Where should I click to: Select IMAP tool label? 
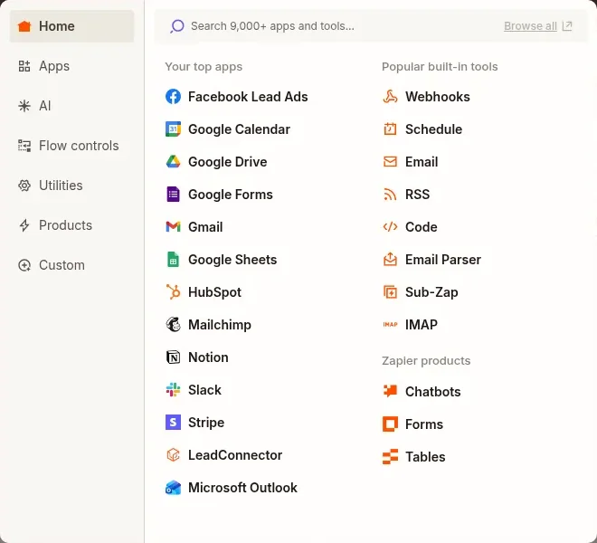(422, 325)
